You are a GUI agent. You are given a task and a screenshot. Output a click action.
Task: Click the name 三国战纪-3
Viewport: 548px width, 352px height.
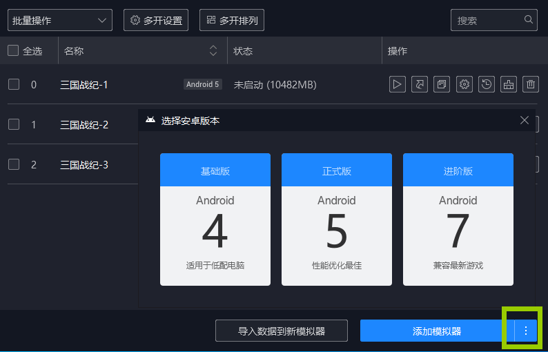(x=84, y=165)
